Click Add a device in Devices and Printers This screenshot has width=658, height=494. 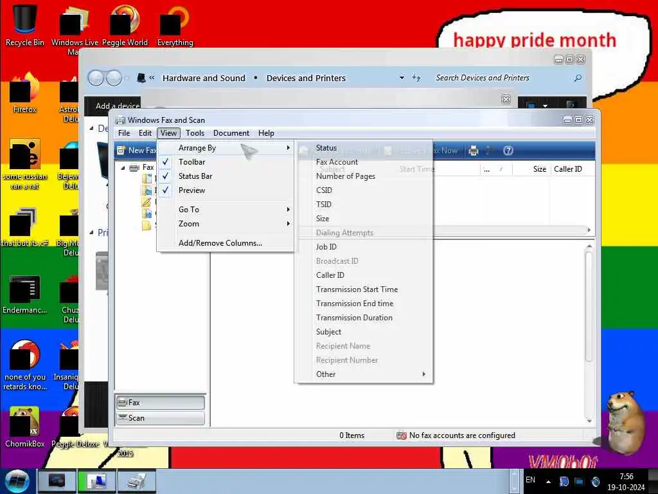click(x=117, y=106)
